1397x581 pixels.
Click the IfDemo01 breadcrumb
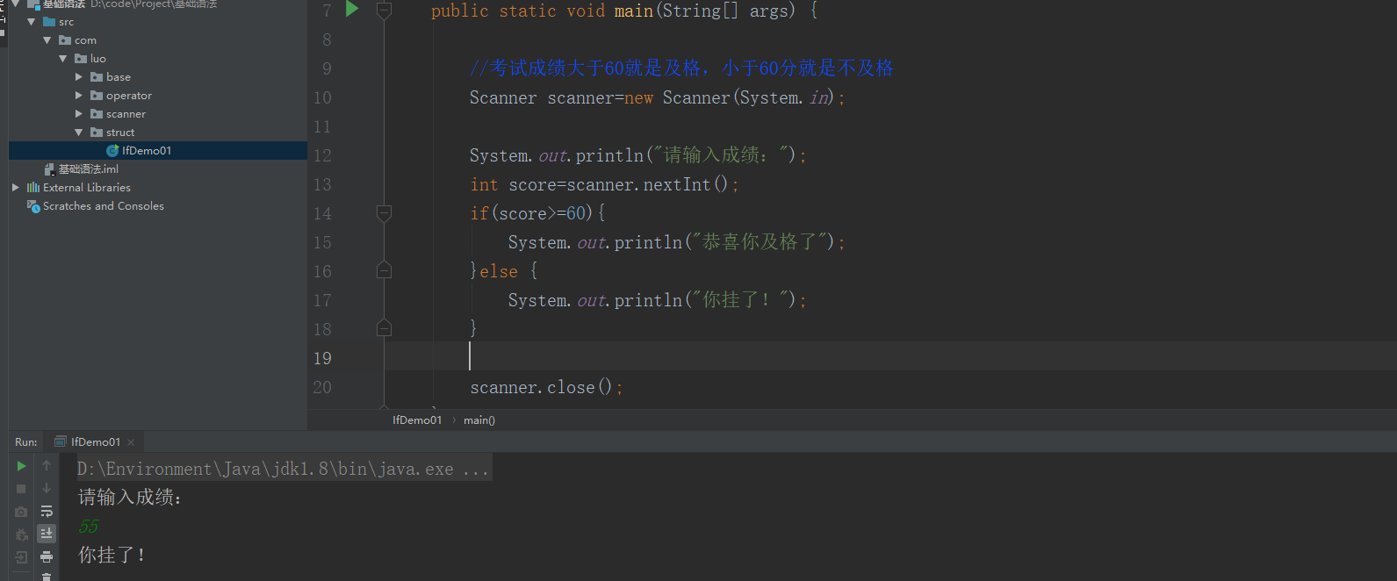click(416, 420)
